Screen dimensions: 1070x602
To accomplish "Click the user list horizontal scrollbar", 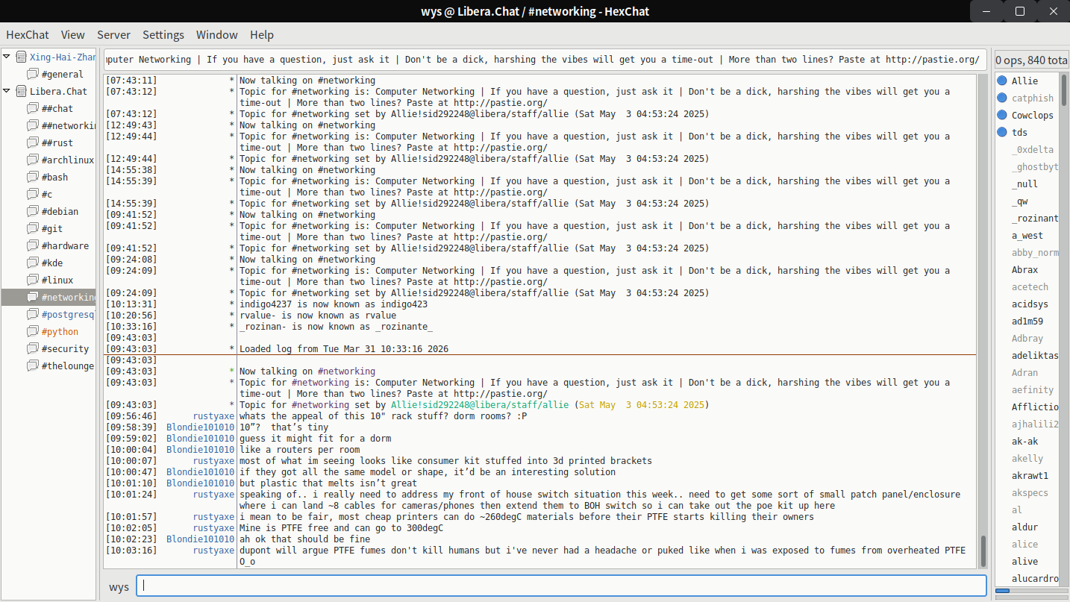I will tap(1002, 591).
